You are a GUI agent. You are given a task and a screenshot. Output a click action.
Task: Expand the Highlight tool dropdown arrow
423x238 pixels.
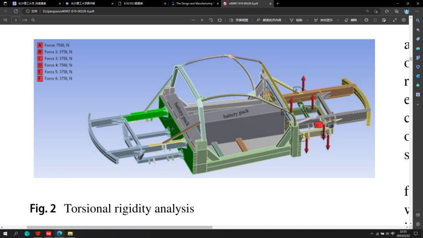point(338,20)
